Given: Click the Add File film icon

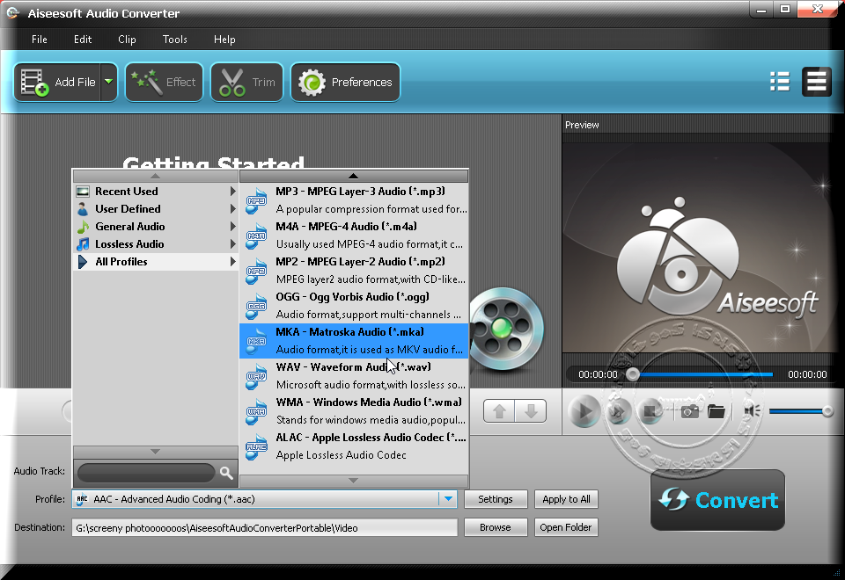Looking at the screenshot, I should (34, 83).
